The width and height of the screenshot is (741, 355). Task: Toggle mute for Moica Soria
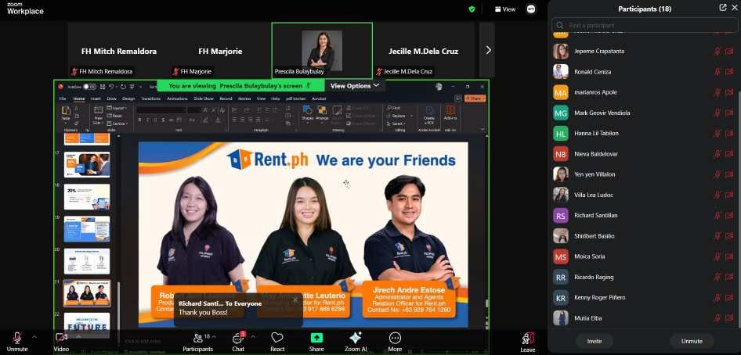(x=718, y=256)
